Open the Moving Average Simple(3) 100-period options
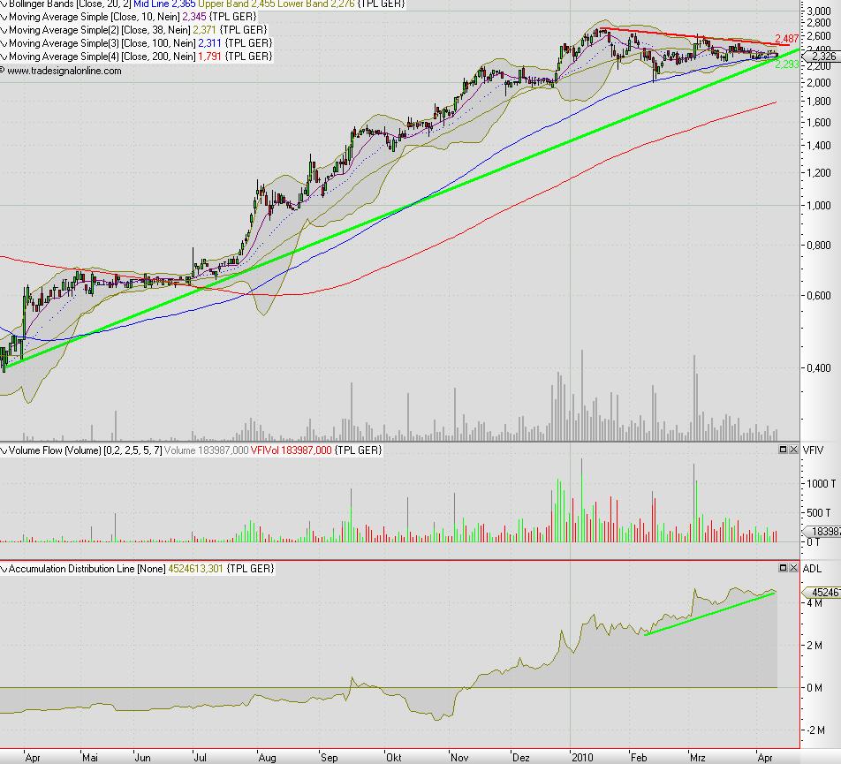 4,42
